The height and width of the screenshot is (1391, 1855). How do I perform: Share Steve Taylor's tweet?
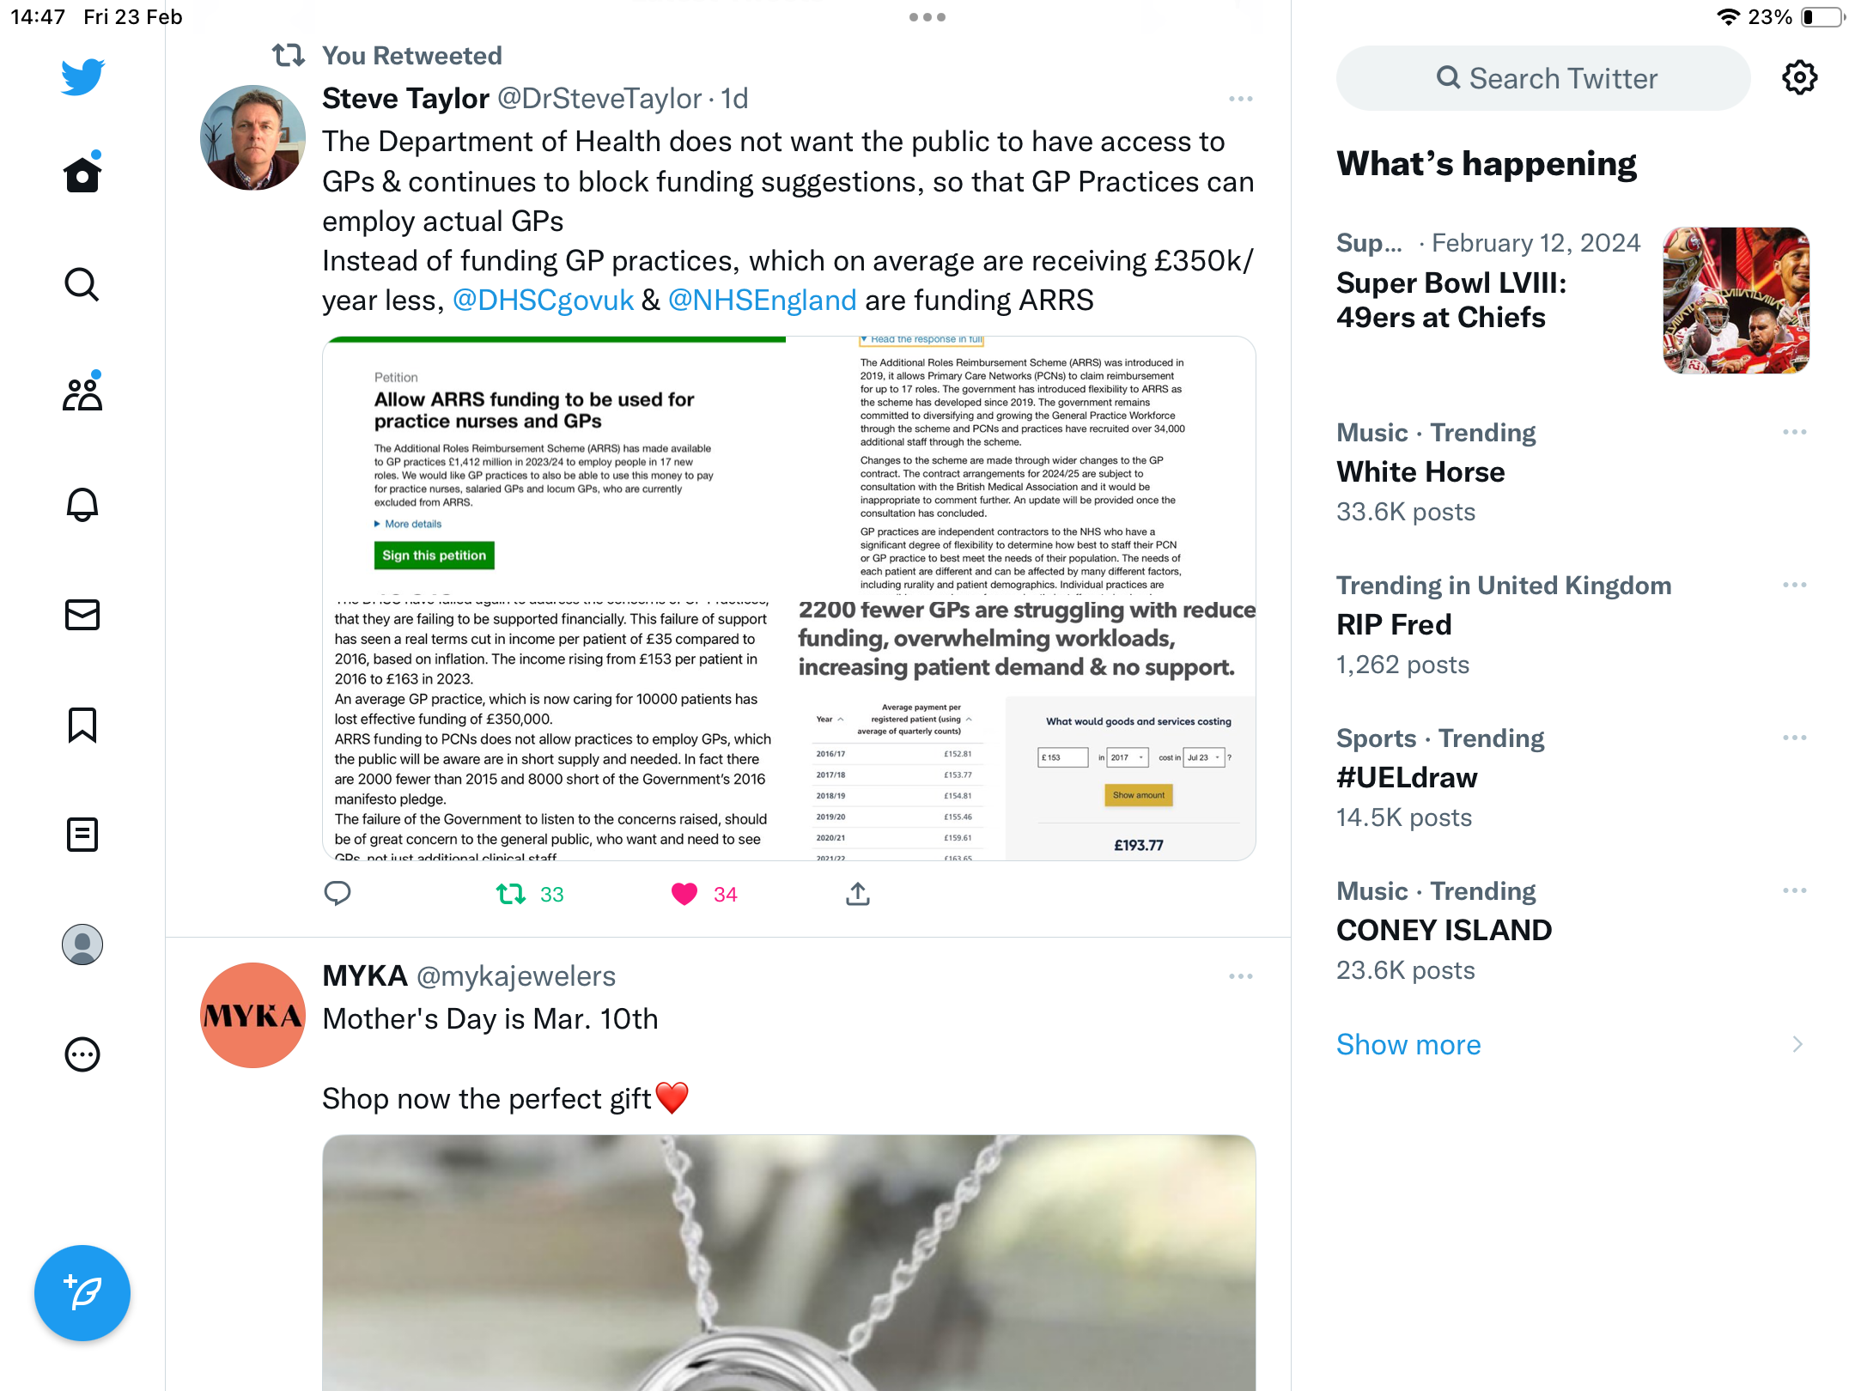pyautogui.click(x=858, y=894)
